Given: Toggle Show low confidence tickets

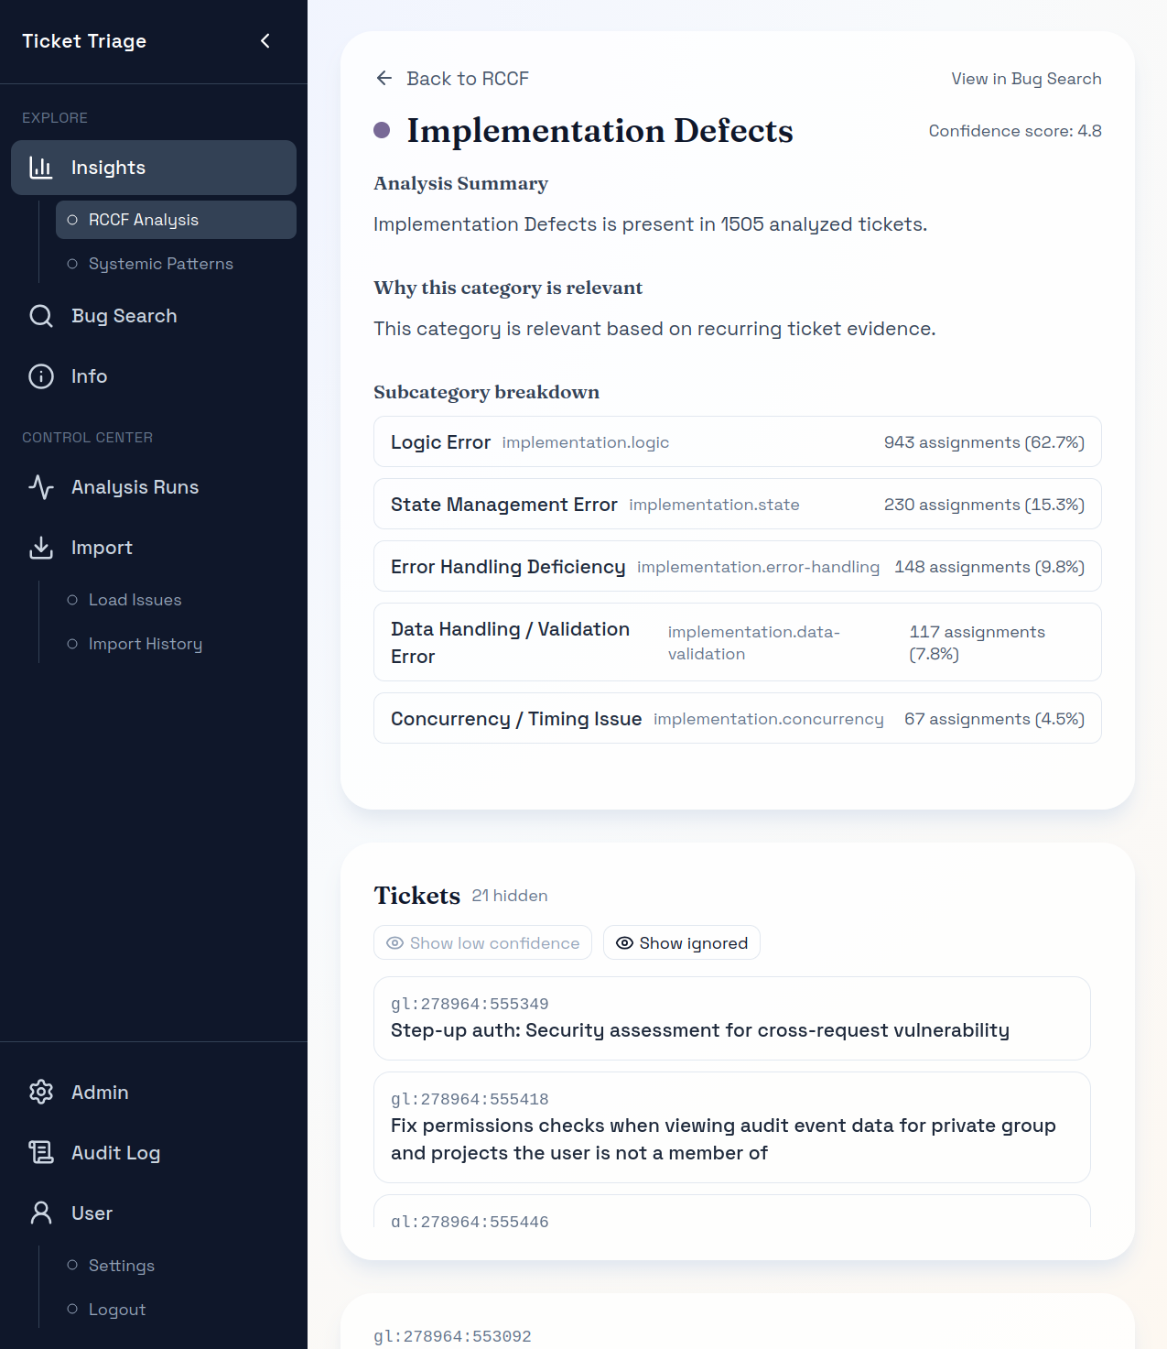Looking at the screenshot, I should 482,942.
